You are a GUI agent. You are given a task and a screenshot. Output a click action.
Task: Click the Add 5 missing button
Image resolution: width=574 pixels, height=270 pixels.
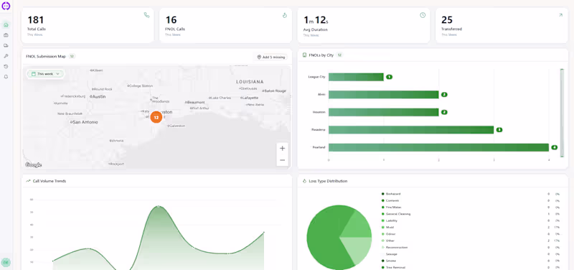(x=271, y=57)
